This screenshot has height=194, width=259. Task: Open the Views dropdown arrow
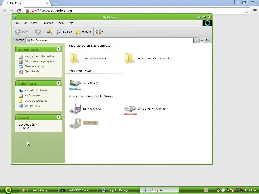(103, 32)
